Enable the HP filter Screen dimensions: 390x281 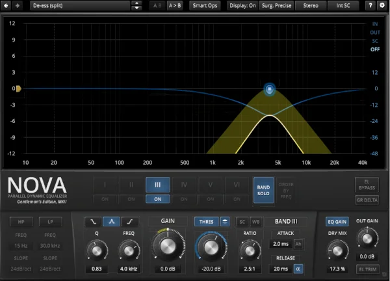(21, 222)
